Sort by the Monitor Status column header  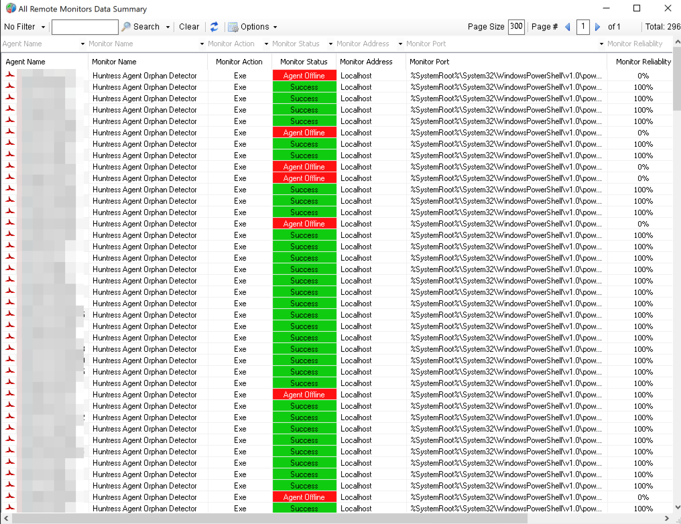(x=304, y=62)
